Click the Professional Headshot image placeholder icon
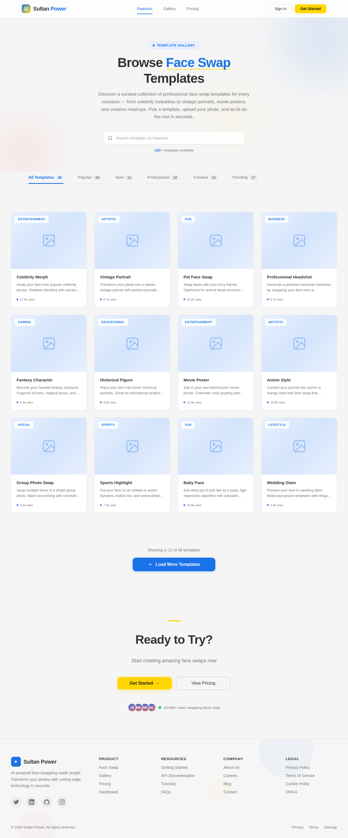Screen dimensions: 348x838 pos(299,240)
